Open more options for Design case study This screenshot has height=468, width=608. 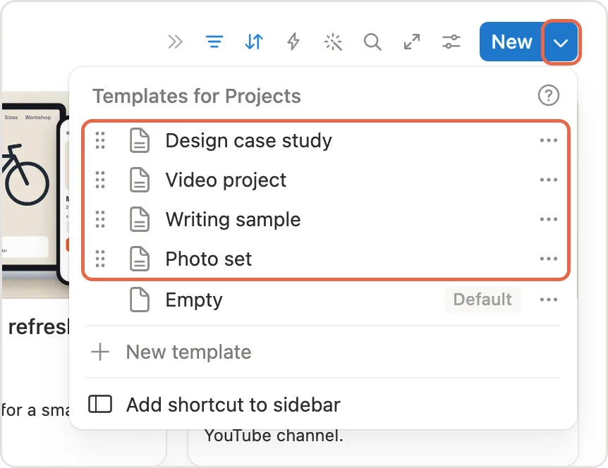tap(549, 140)
